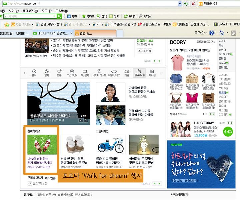Open the TV/FUN category icon

(x=72, y=71)
